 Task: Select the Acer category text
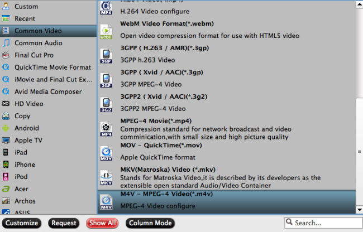click(21, 189)
